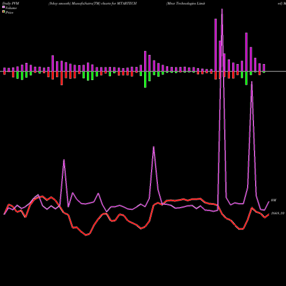Click the magenta Volume legend swatch

tap(3, 7)
